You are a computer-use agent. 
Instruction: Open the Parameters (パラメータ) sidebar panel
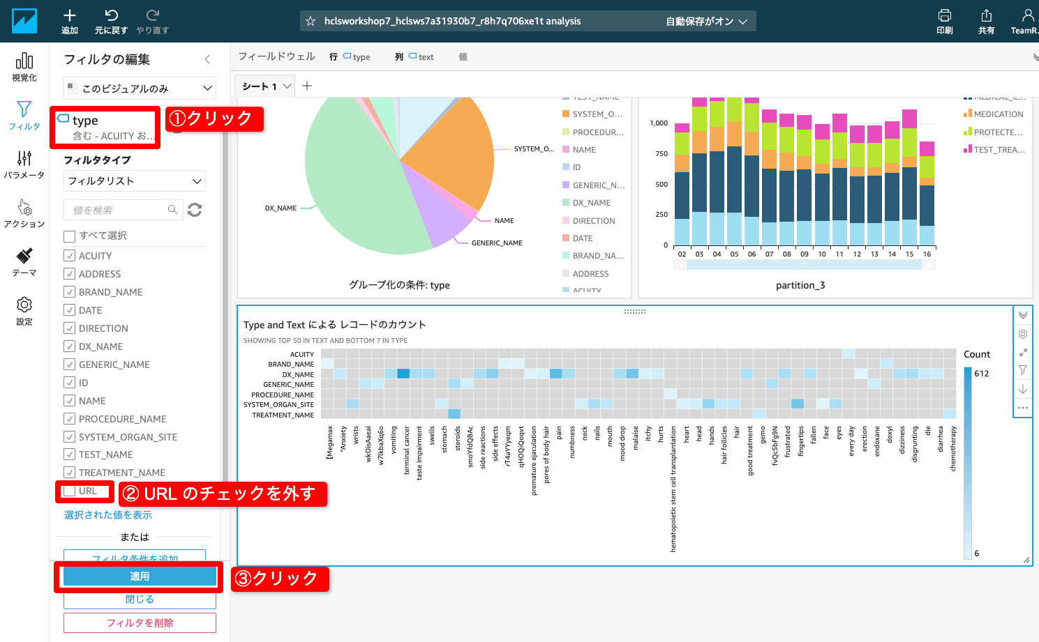pyautogui.click(x=24, y=165)
